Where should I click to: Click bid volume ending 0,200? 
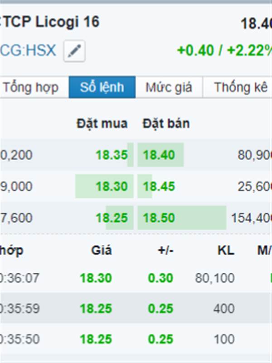click(16, 155)
